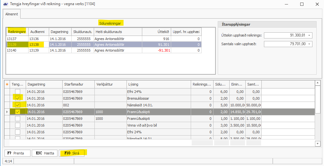The image size is (324, 166).
Task: Click the scroll up arrow of the transactions grid
Action: click(x=318, y=83)
